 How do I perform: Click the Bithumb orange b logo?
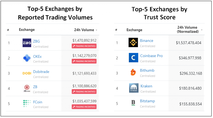tap(133, 72)
